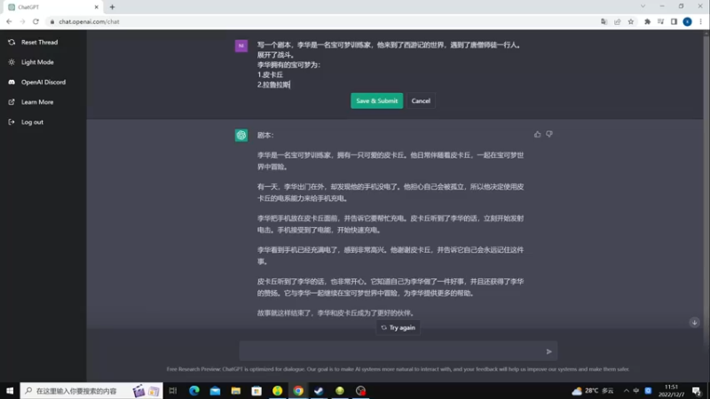The width and height of the screenshot is (710, 399).
Task: Toggle the browser side panel
Action: 674,21
